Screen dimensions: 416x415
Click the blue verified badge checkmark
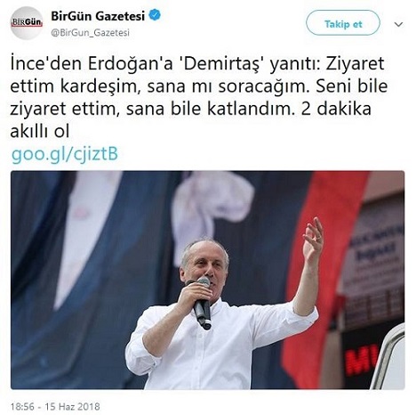pyautogui.click(x=155, y=15)
